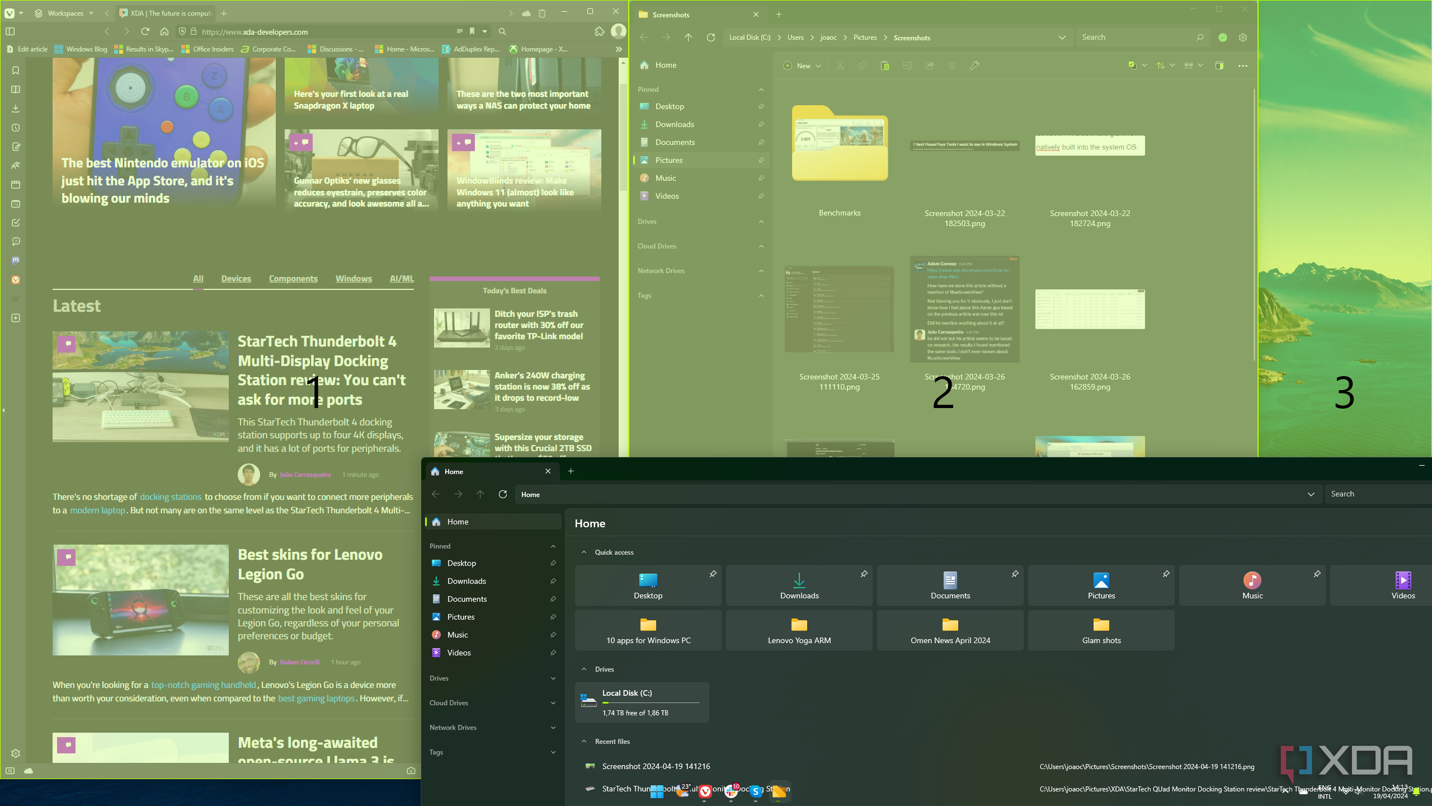The width and height of the screenshot is (1432, 806).
Task: Expand the address bar dropdown in Screenshots window
Action: click(1062, 38)
